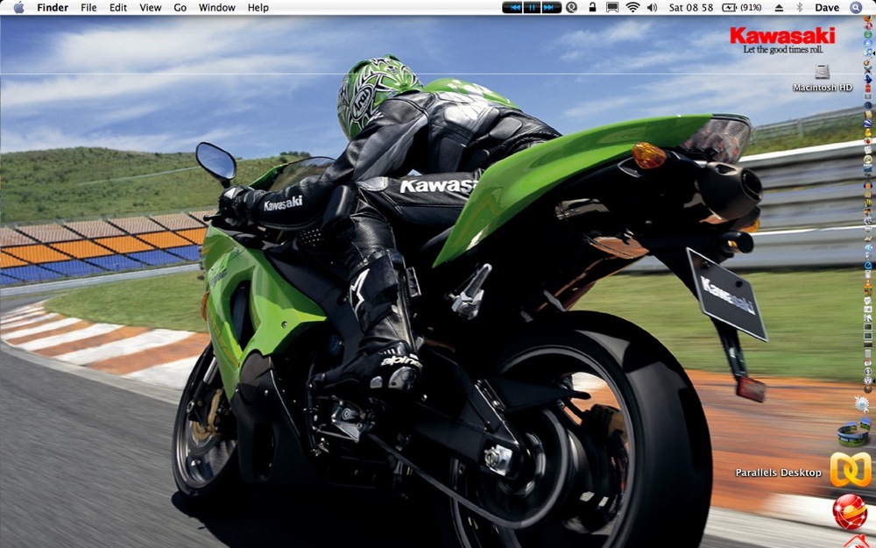Launch Parallels Desktop from the Dock
The width and height of the screenshot is (876, 548).
(x=851, y=469)
